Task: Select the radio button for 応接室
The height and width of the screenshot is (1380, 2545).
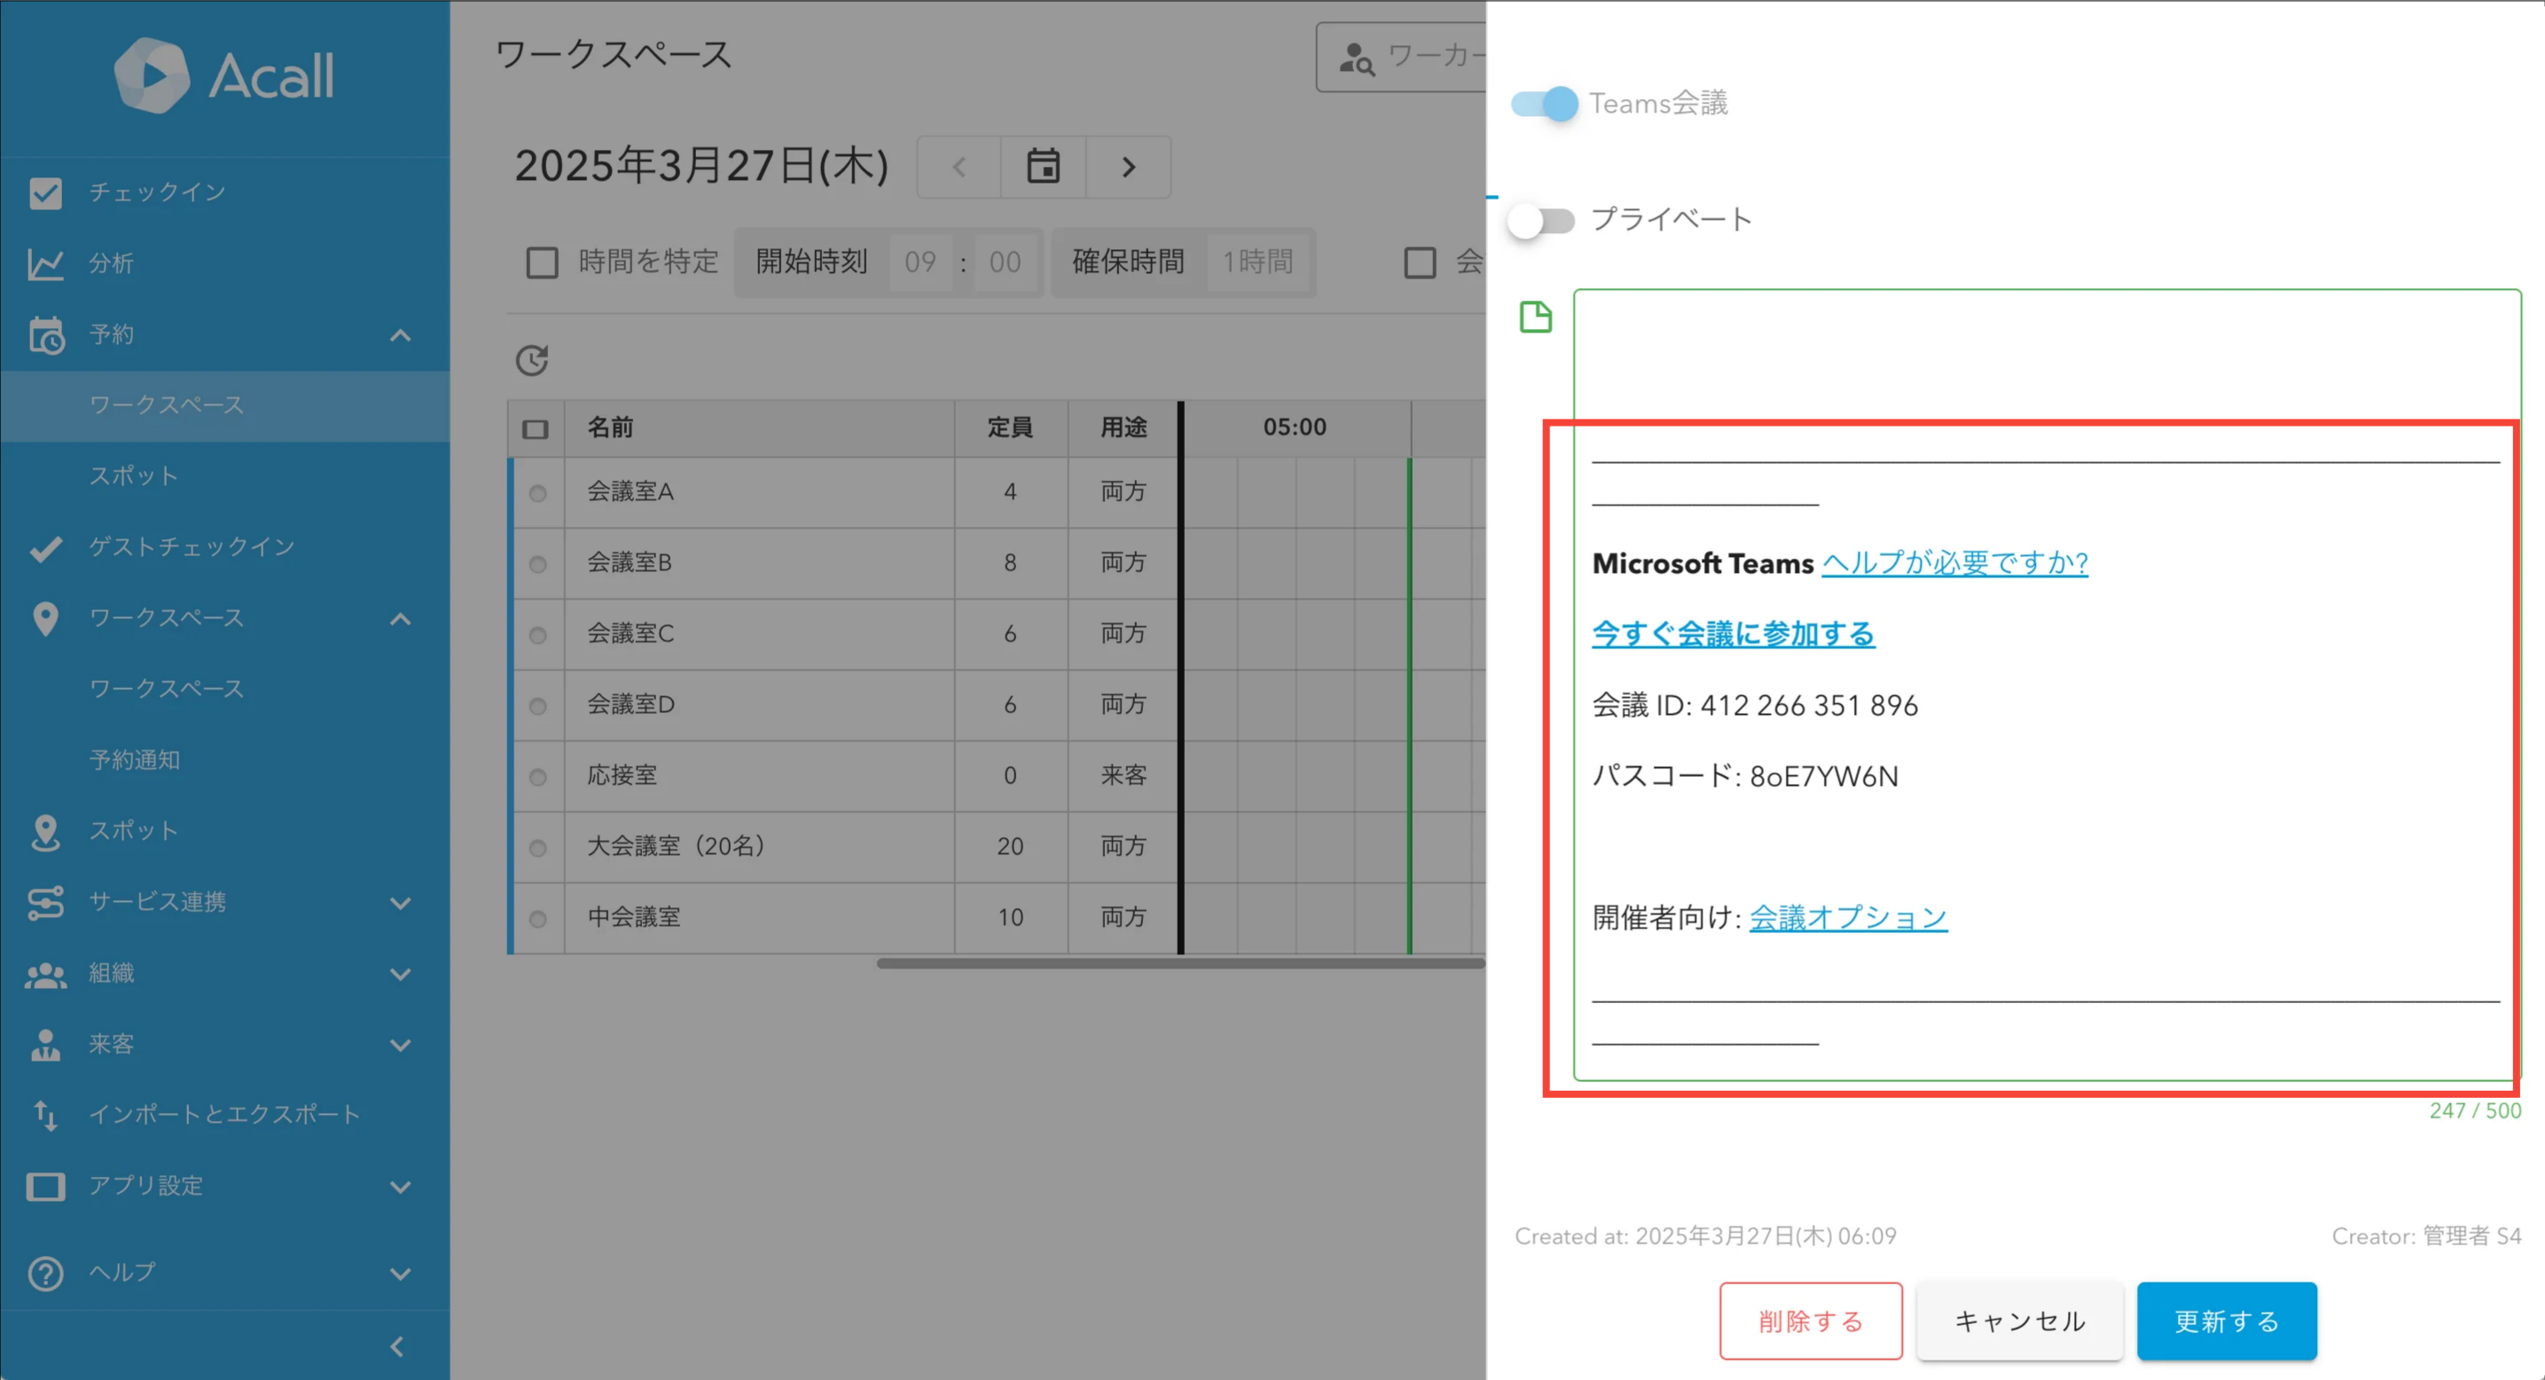Action: coord(537,778)
